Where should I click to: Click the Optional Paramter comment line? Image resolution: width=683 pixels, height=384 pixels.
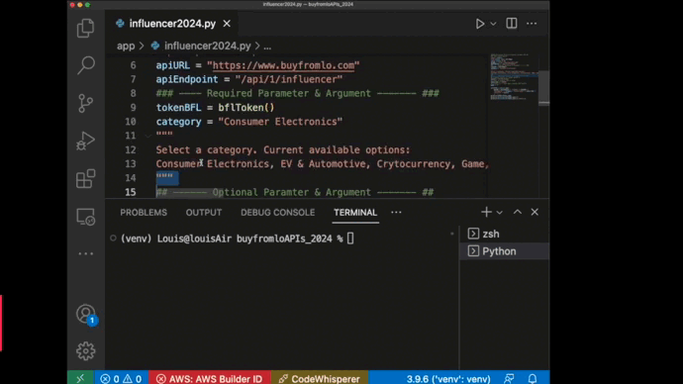[295, 192]
